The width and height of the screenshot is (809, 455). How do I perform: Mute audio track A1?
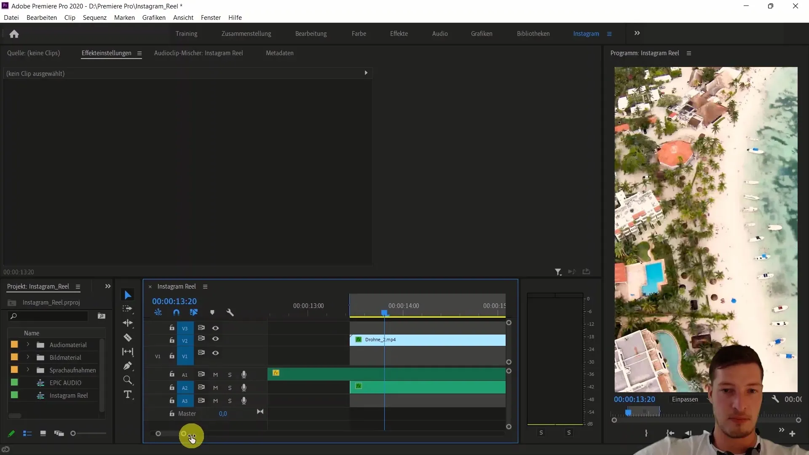[x=215, y=375]
